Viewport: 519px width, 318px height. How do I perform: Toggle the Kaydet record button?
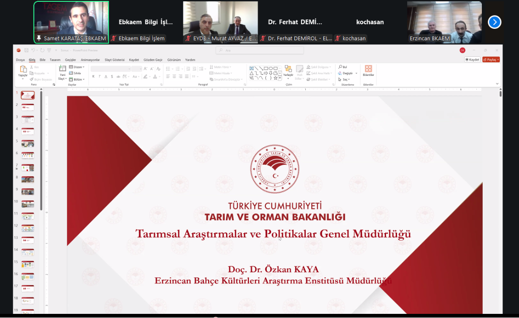472,59
